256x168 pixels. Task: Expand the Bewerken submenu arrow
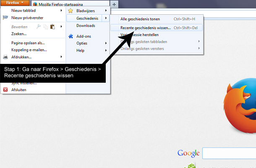[61, 26]
